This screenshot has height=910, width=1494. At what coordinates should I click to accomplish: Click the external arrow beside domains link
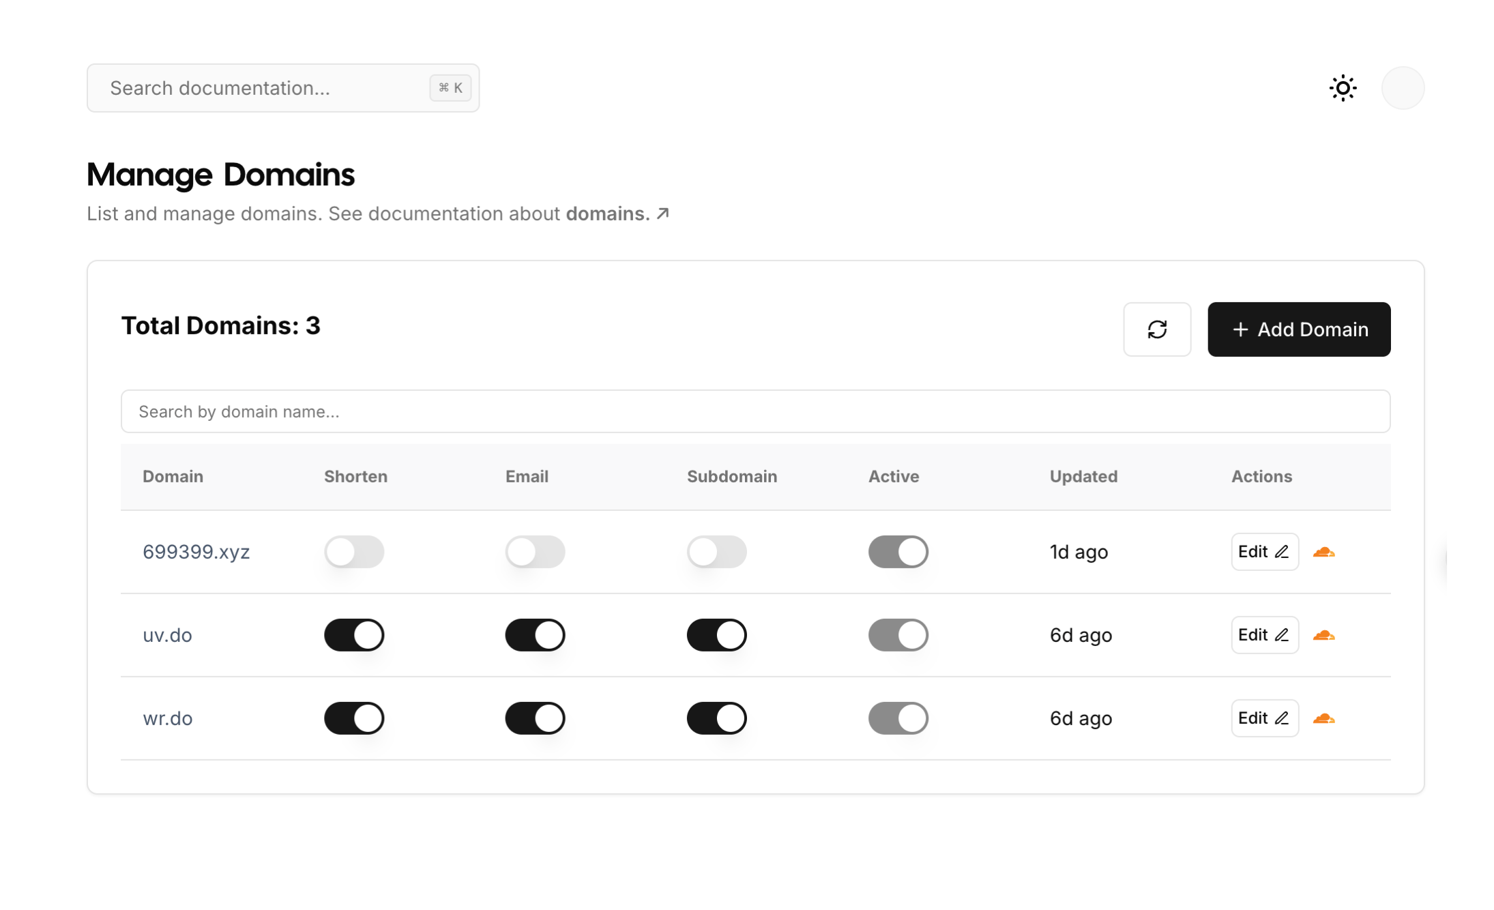click(662, 214)
